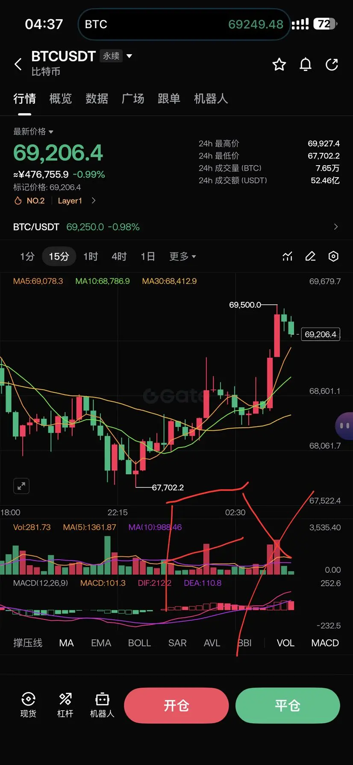353x765 pixels.
Task: Open price alert bell icon
Action: point(306,64)
